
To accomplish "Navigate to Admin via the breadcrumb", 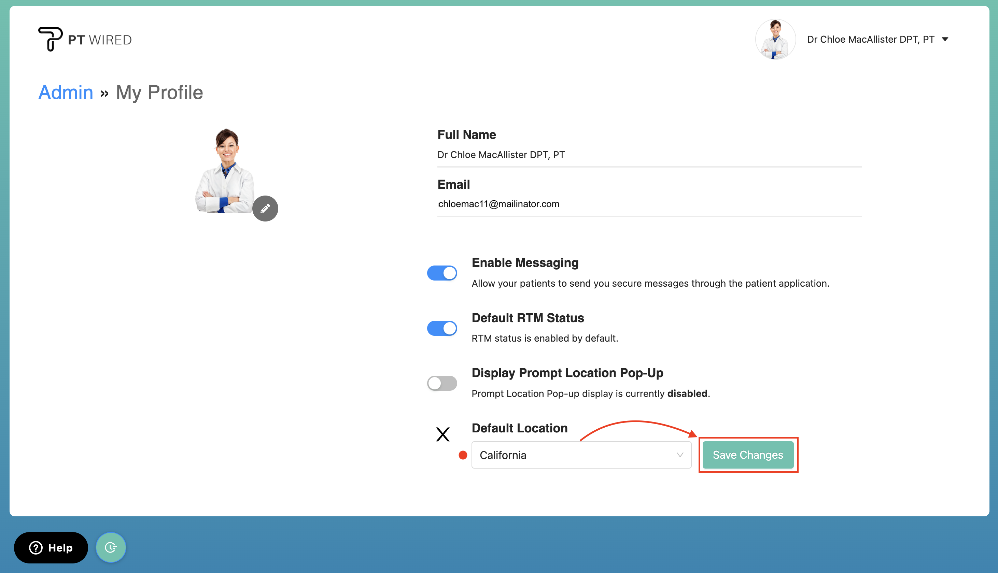I will 65,92.
